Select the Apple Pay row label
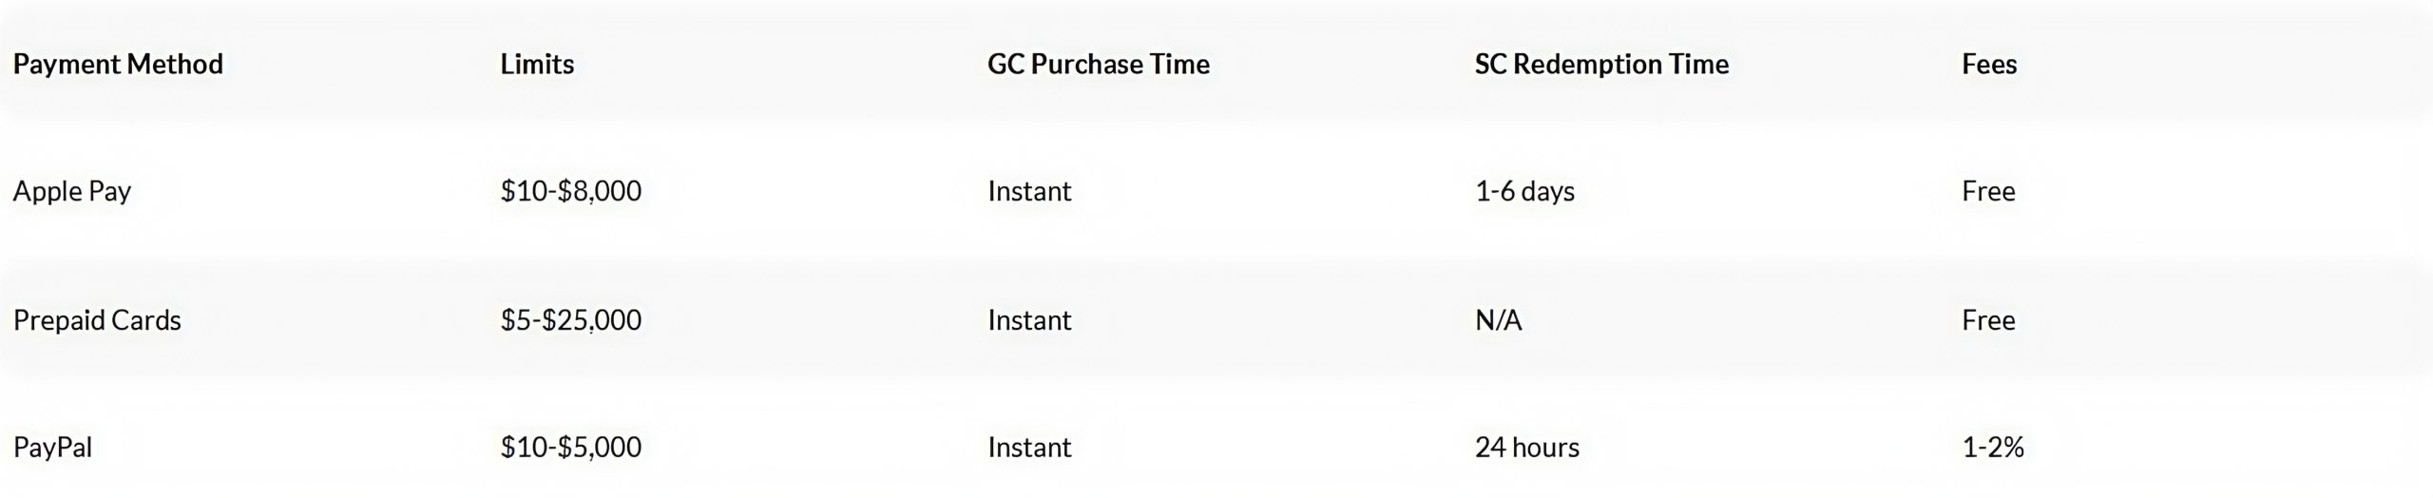Viewport: 2433px width, 498px height. tap(72, 192)
